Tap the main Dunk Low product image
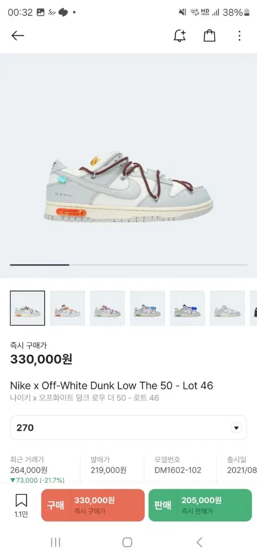 [x=130, y=188]
